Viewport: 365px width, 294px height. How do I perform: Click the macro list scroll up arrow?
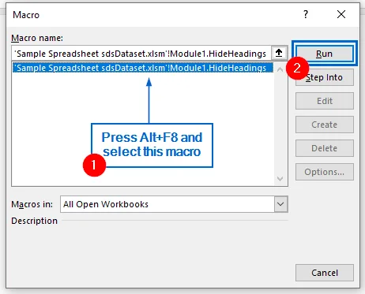[x=280, y=69]
